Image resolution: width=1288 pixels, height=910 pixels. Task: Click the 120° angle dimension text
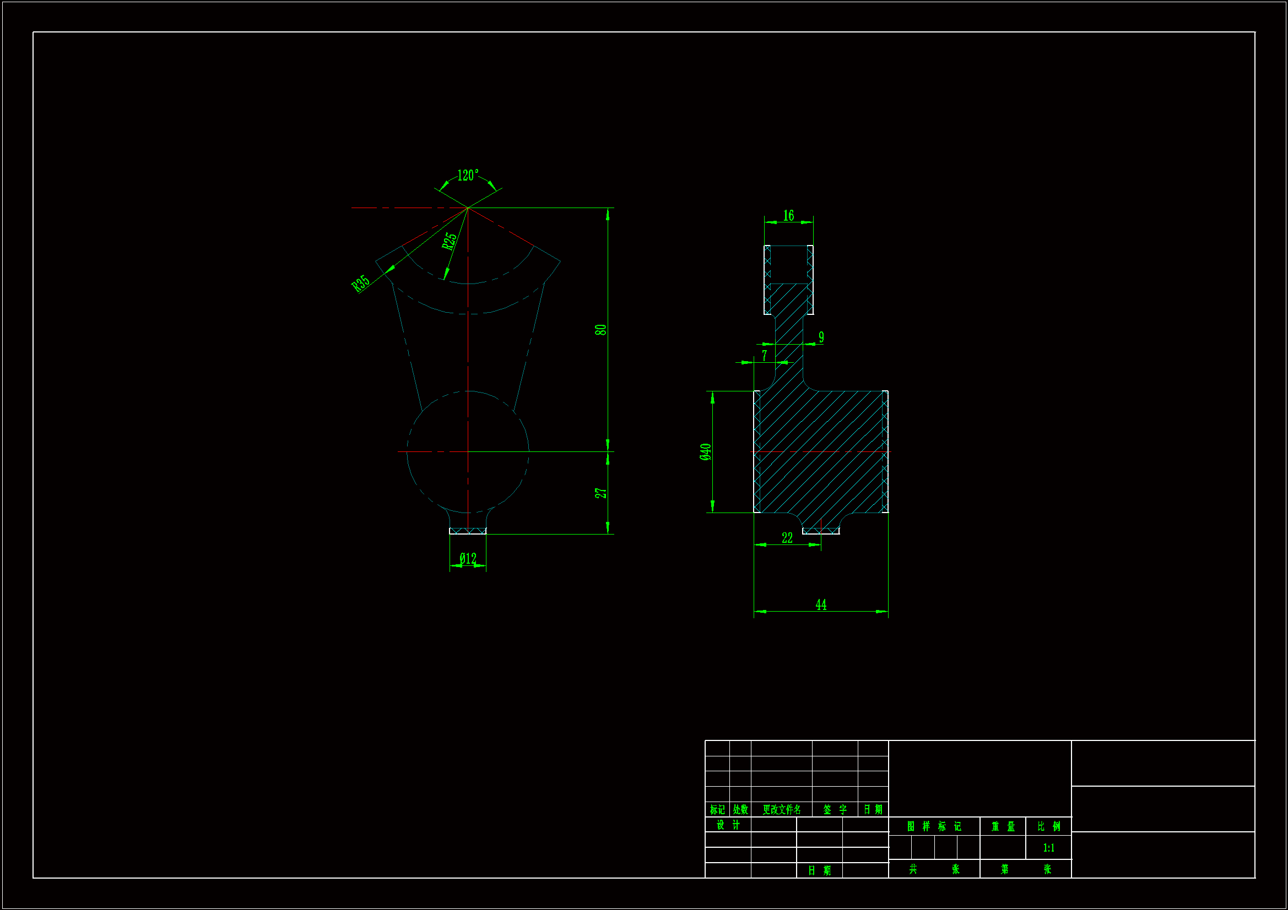[x=467, y=176]
